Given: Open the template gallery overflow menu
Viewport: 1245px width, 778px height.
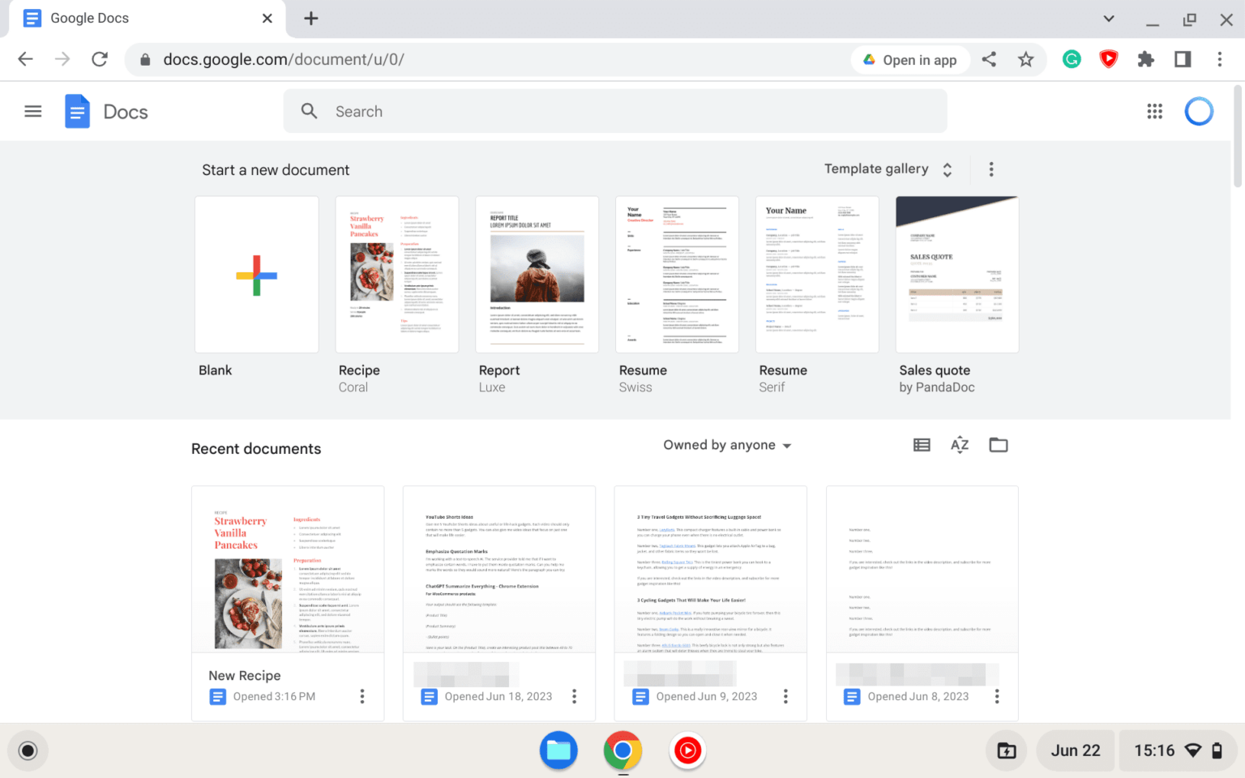Looking at the screenshot, I should pos(991,169).
